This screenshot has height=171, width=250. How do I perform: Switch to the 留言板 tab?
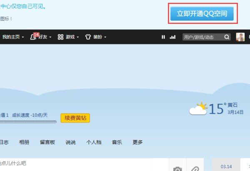point(47,142)
